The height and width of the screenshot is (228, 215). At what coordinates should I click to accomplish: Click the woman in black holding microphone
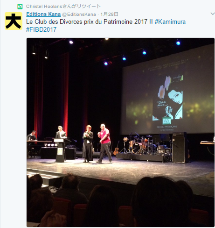(x=88, y=143)
